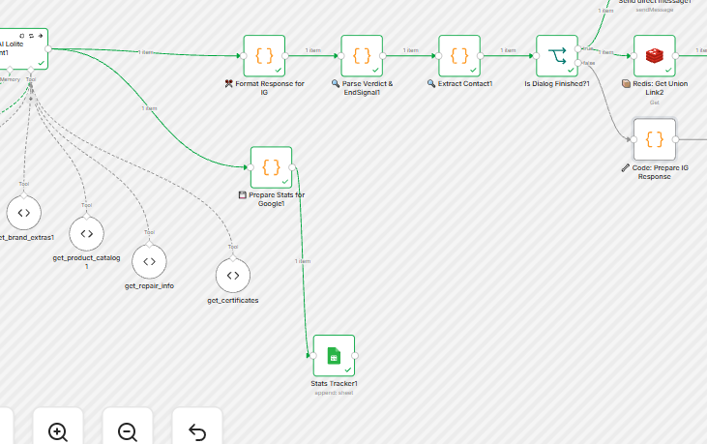Click the output handle of Code: Prepare IG Response
This screenshot has width=707, height=444.
(x=675, y=139)
